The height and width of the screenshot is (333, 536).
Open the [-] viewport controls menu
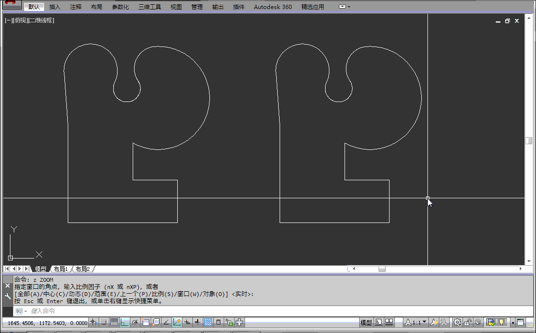coord(9,20)
